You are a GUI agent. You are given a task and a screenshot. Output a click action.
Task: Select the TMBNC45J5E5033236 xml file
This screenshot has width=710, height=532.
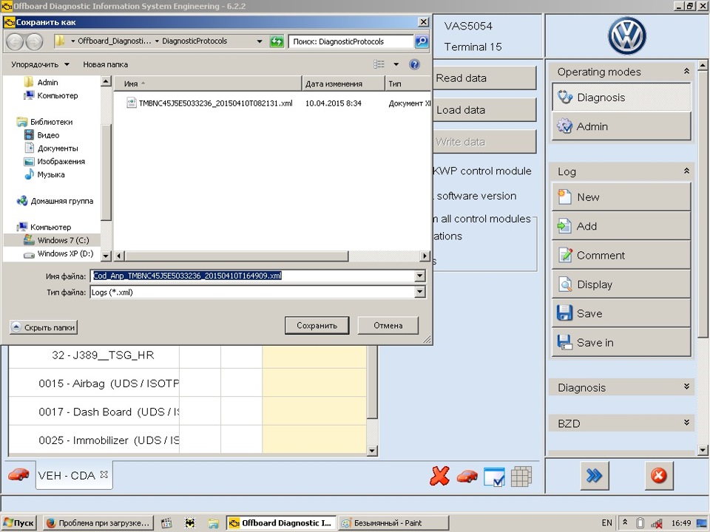(x=210, y=103)
